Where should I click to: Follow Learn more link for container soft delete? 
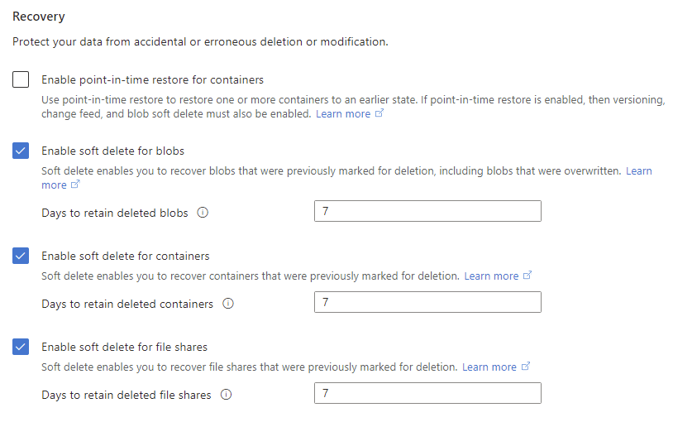[x=491, y=276]
